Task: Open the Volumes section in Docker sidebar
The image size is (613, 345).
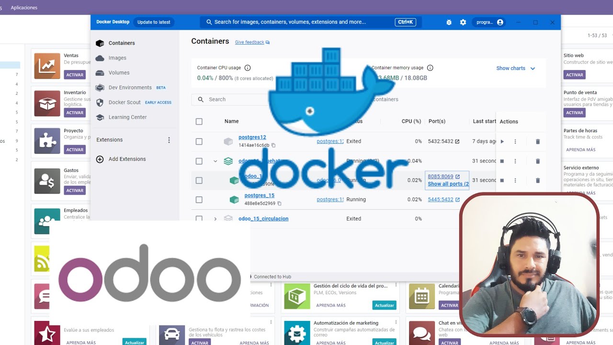Action: click(113, 73)
